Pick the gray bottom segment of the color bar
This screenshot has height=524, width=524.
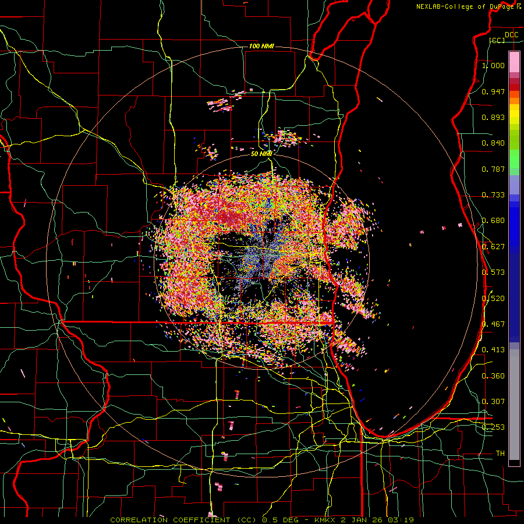pyautogui.click(x=514, y=405)
